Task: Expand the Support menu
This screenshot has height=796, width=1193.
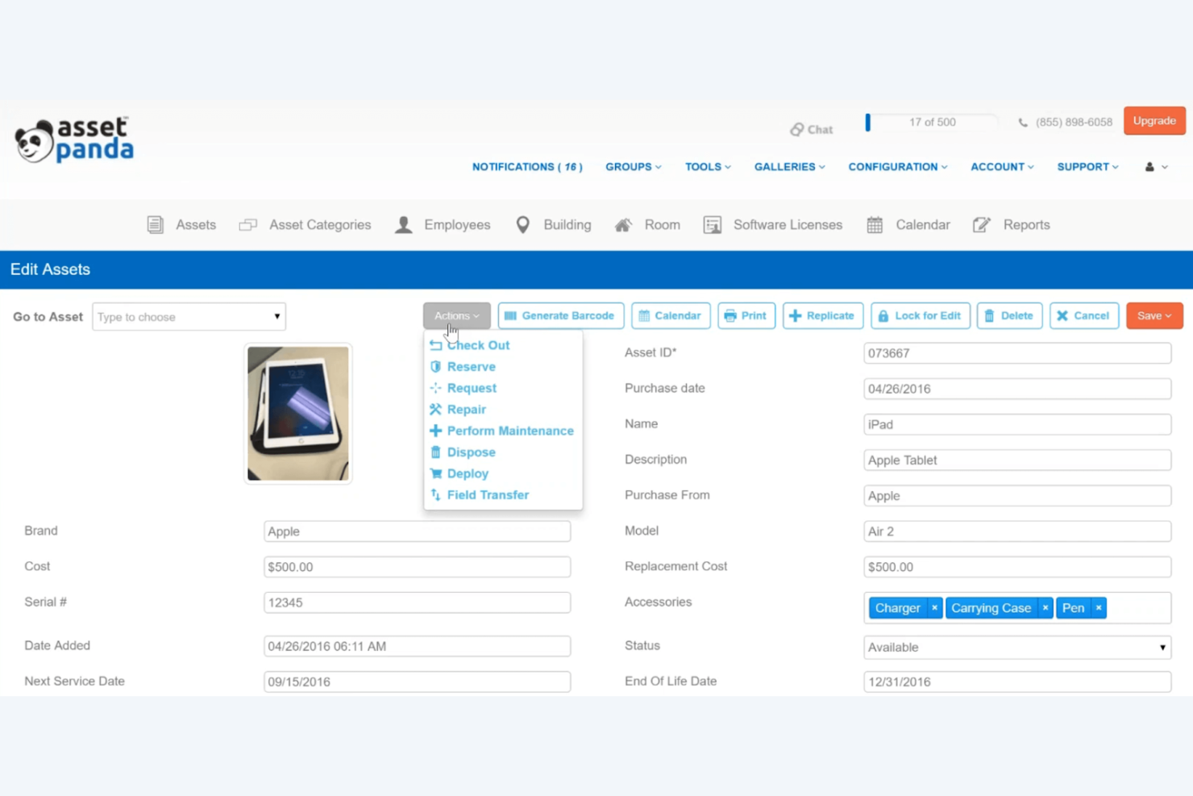Action: coord(1088,167)
